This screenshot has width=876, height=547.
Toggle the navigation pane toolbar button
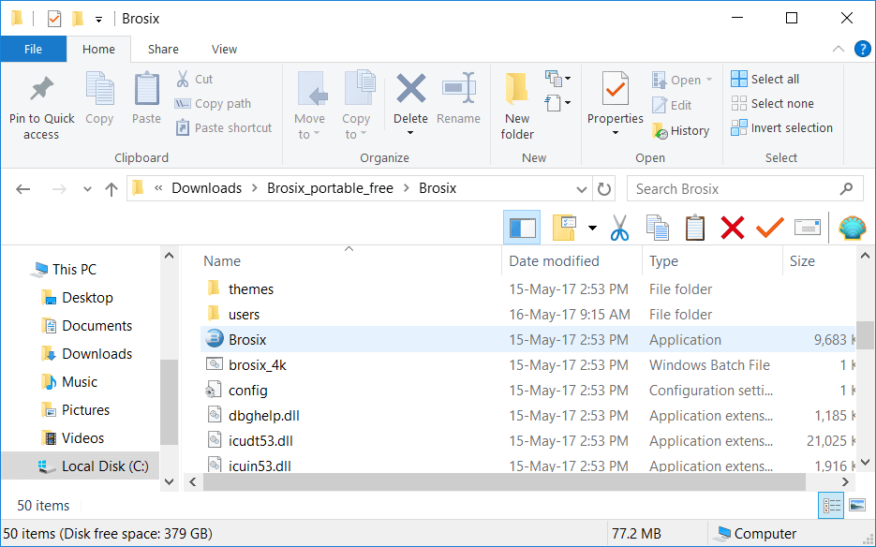click(522, 228)
